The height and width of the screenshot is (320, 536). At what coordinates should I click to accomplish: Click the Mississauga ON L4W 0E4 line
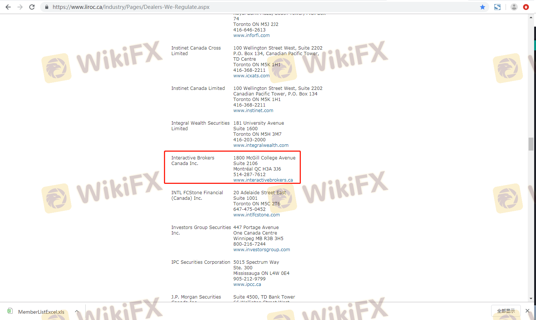point(261,273)
